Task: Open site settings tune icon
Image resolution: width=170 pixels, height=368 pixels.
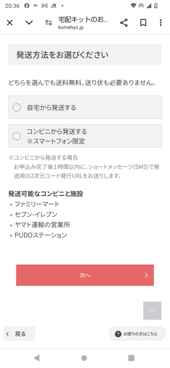Action: 49,23
